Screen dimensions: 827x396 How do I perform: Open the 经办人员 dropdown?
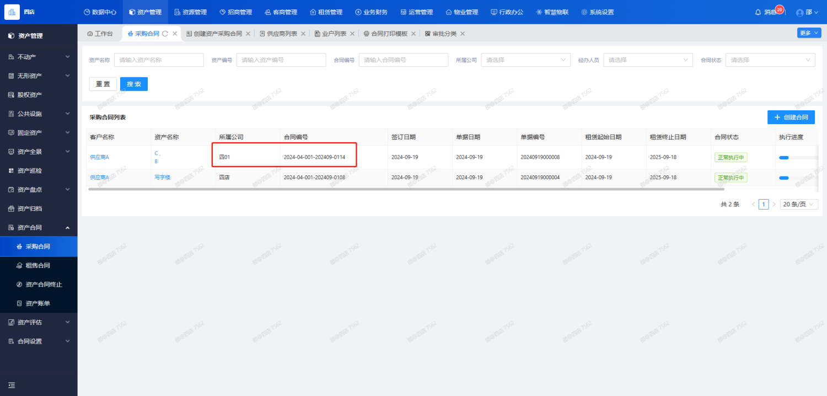point(648,60)
